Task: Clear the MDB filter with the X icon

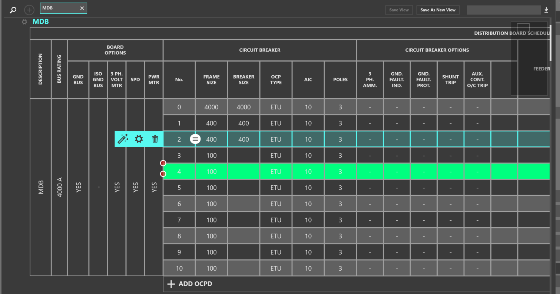Action: [x=82, y=7]
